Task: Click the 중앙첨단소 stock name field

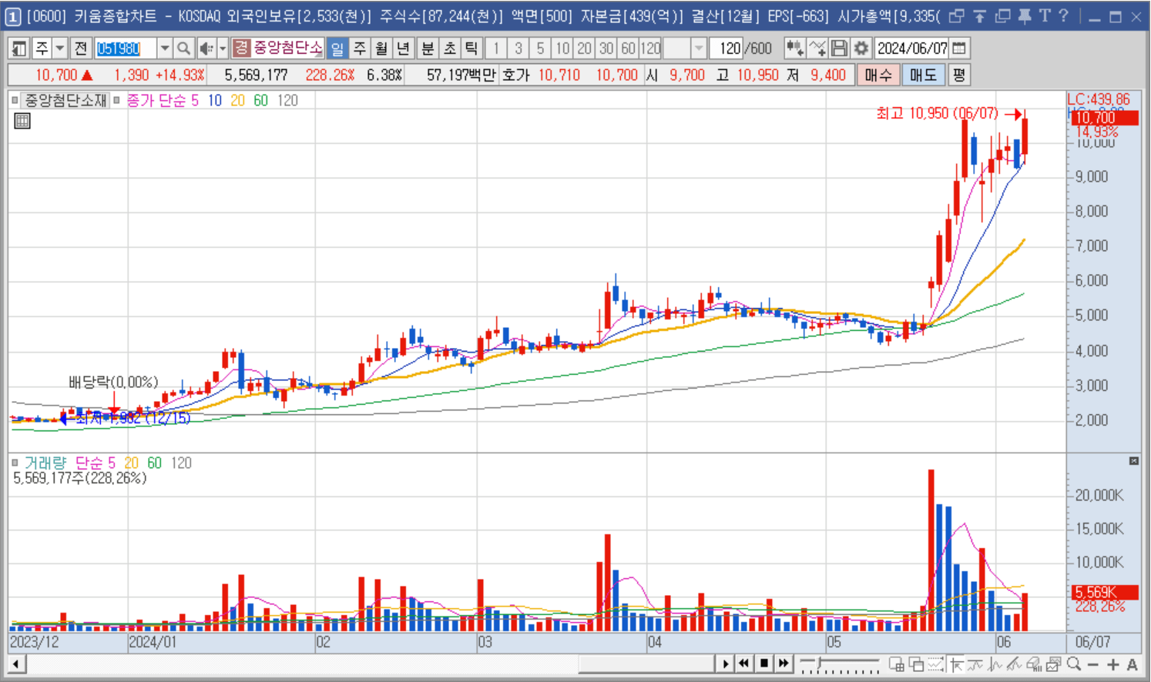Action: [x=287, y=48]
